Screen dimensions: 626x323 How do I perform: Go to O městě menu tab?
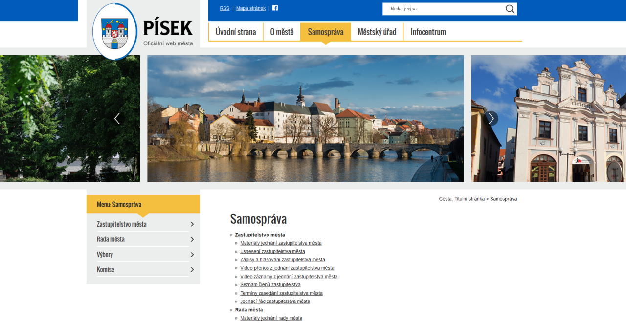tap(282, 32)
